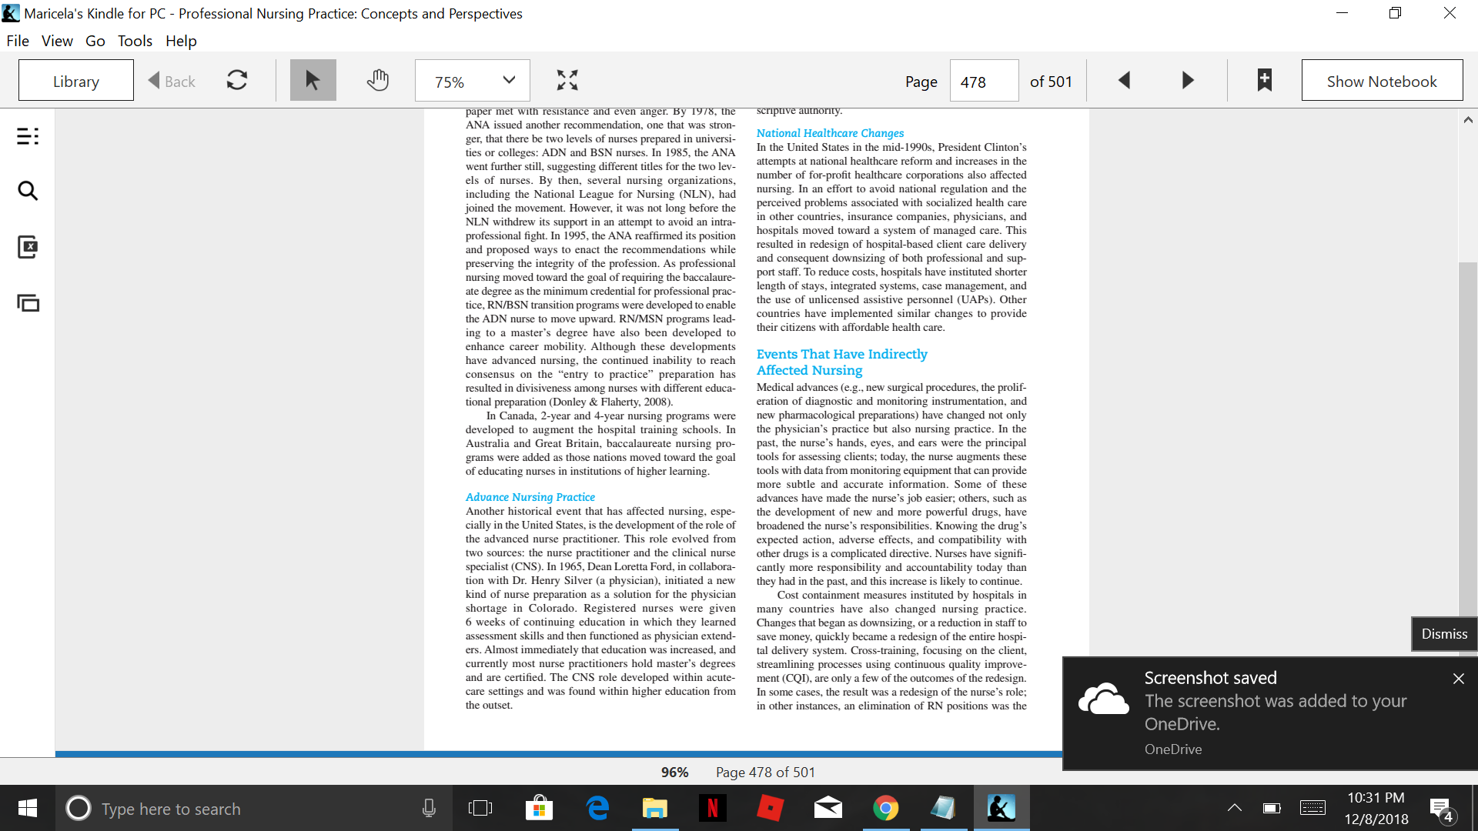
Task: Click the Kindle taskbar icon
Action: [1001, 808]
